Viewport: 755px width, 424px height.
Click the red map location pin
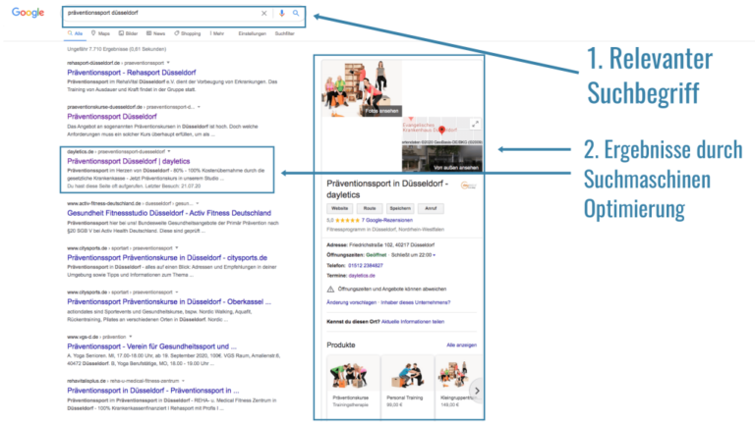click(x=442, y=130)
